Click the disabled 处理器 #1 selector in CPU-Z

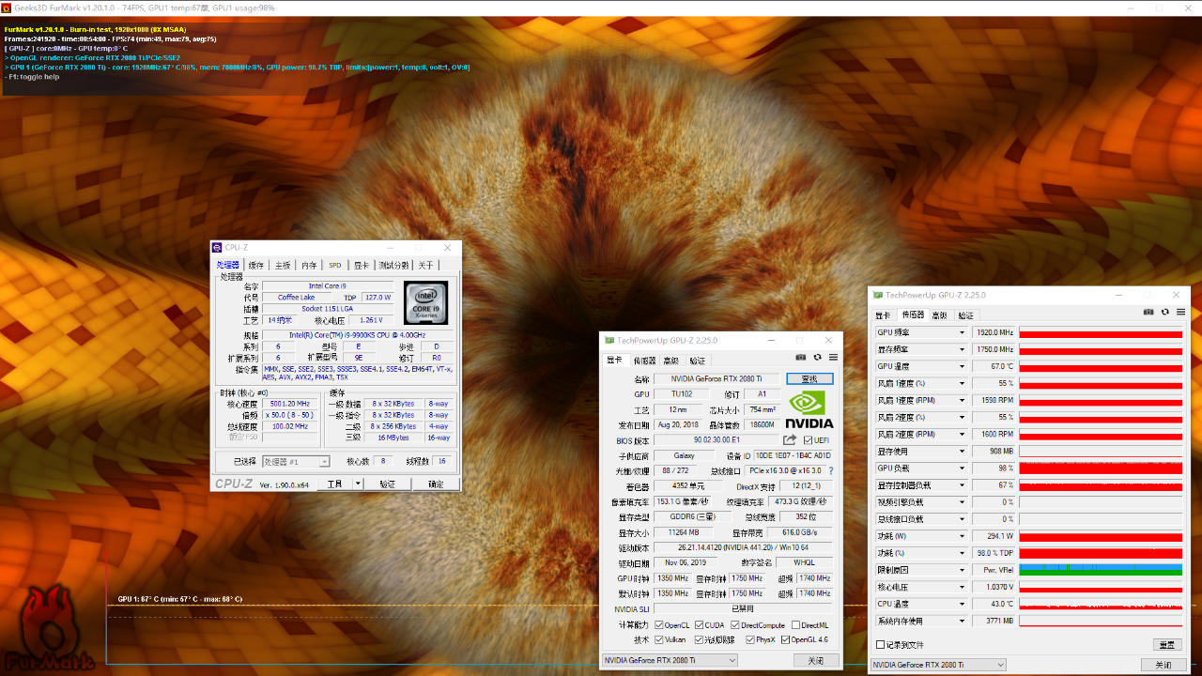[296, 461]
